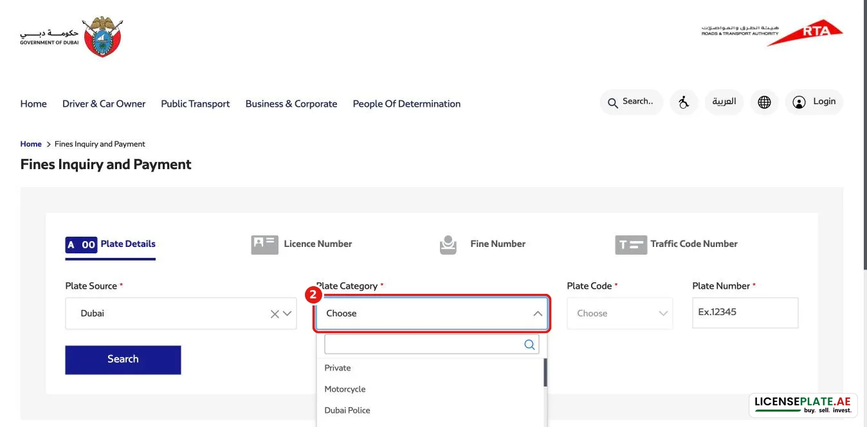Click the blue Search button

(x=123, y=359)
